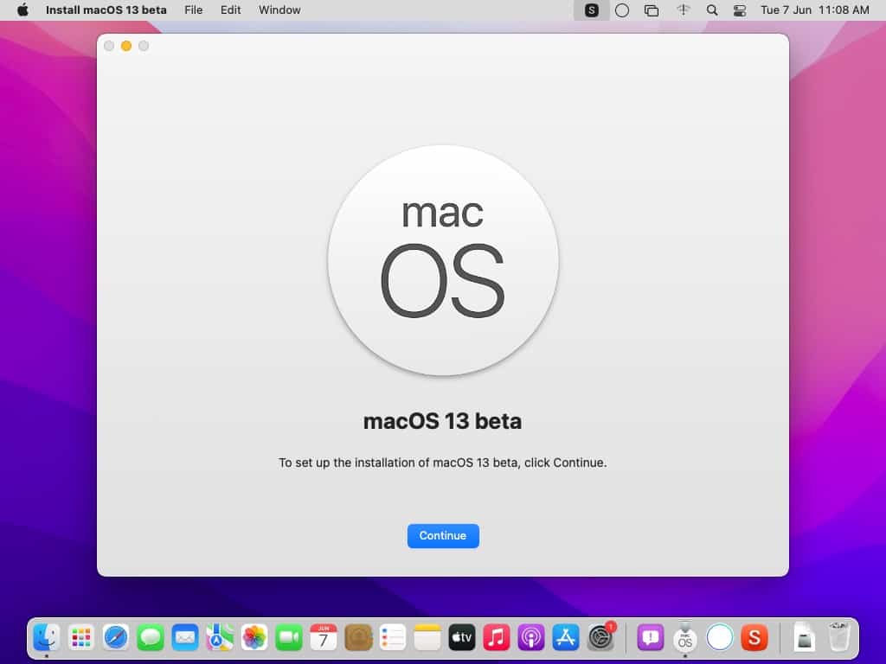Screen dimensions: 886x664
Task: Open Control Center from the menu bar
Action: coord(741,10)
